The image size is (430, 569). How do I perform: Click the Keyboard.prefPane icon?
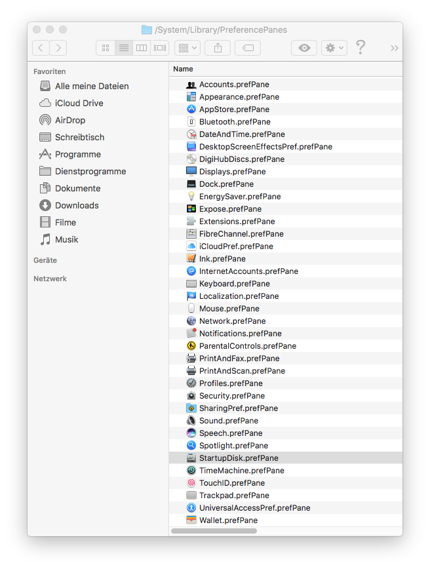191,284
